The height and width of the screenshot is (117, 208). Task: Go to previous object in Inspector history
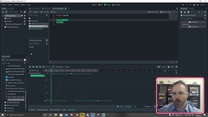point(199,12)
